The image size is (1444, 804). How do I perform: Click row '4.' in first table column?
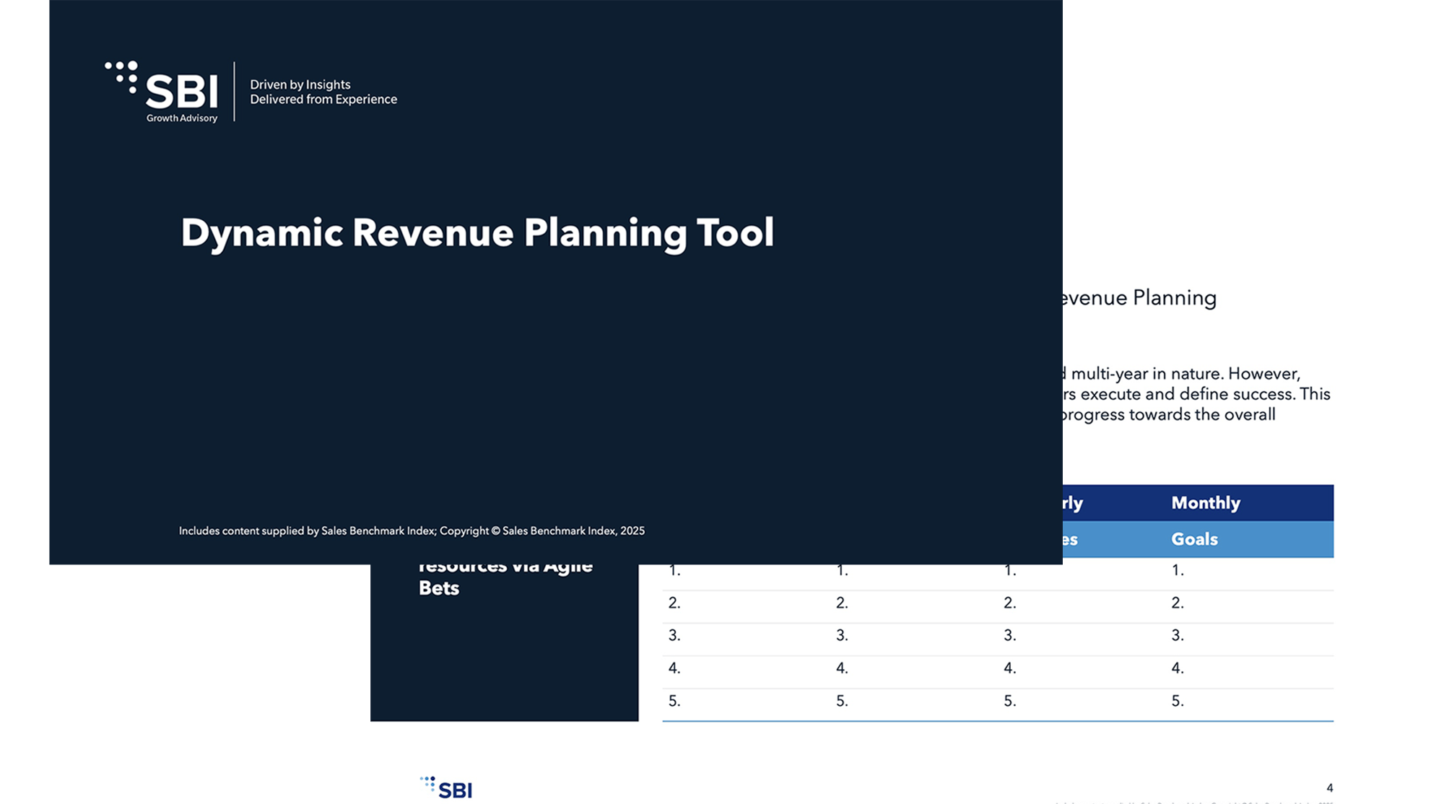coord(674,668)
